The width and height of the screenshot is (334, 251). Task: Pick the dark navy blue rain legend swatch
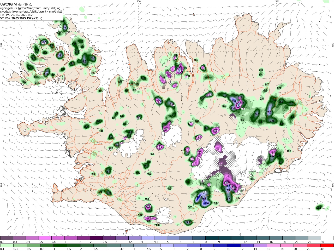point(233,246)
